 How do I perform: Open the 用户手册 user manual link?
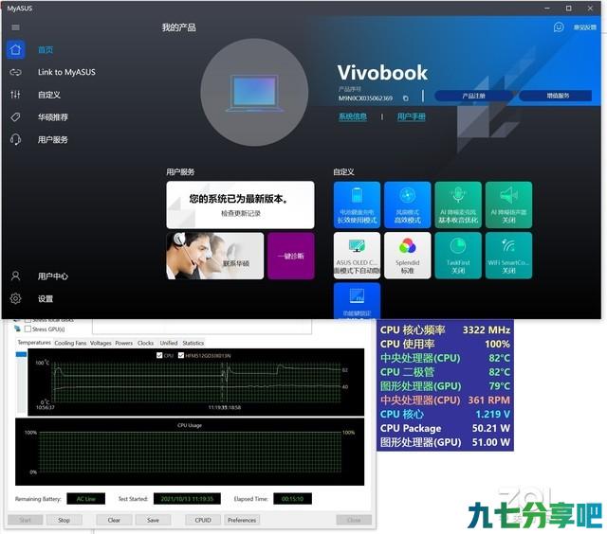coord(411,116)
